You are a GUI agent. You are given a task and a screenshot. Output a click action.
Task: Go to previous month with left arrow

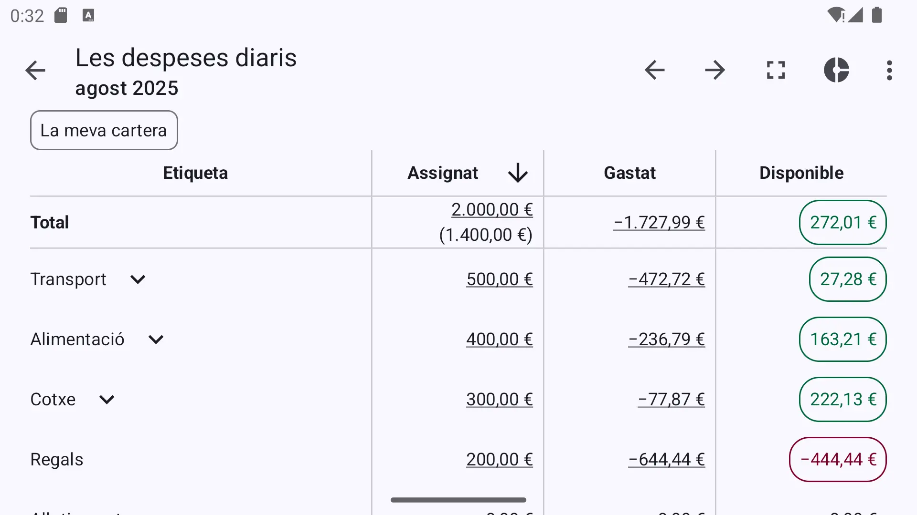click(x=654, y=70)
